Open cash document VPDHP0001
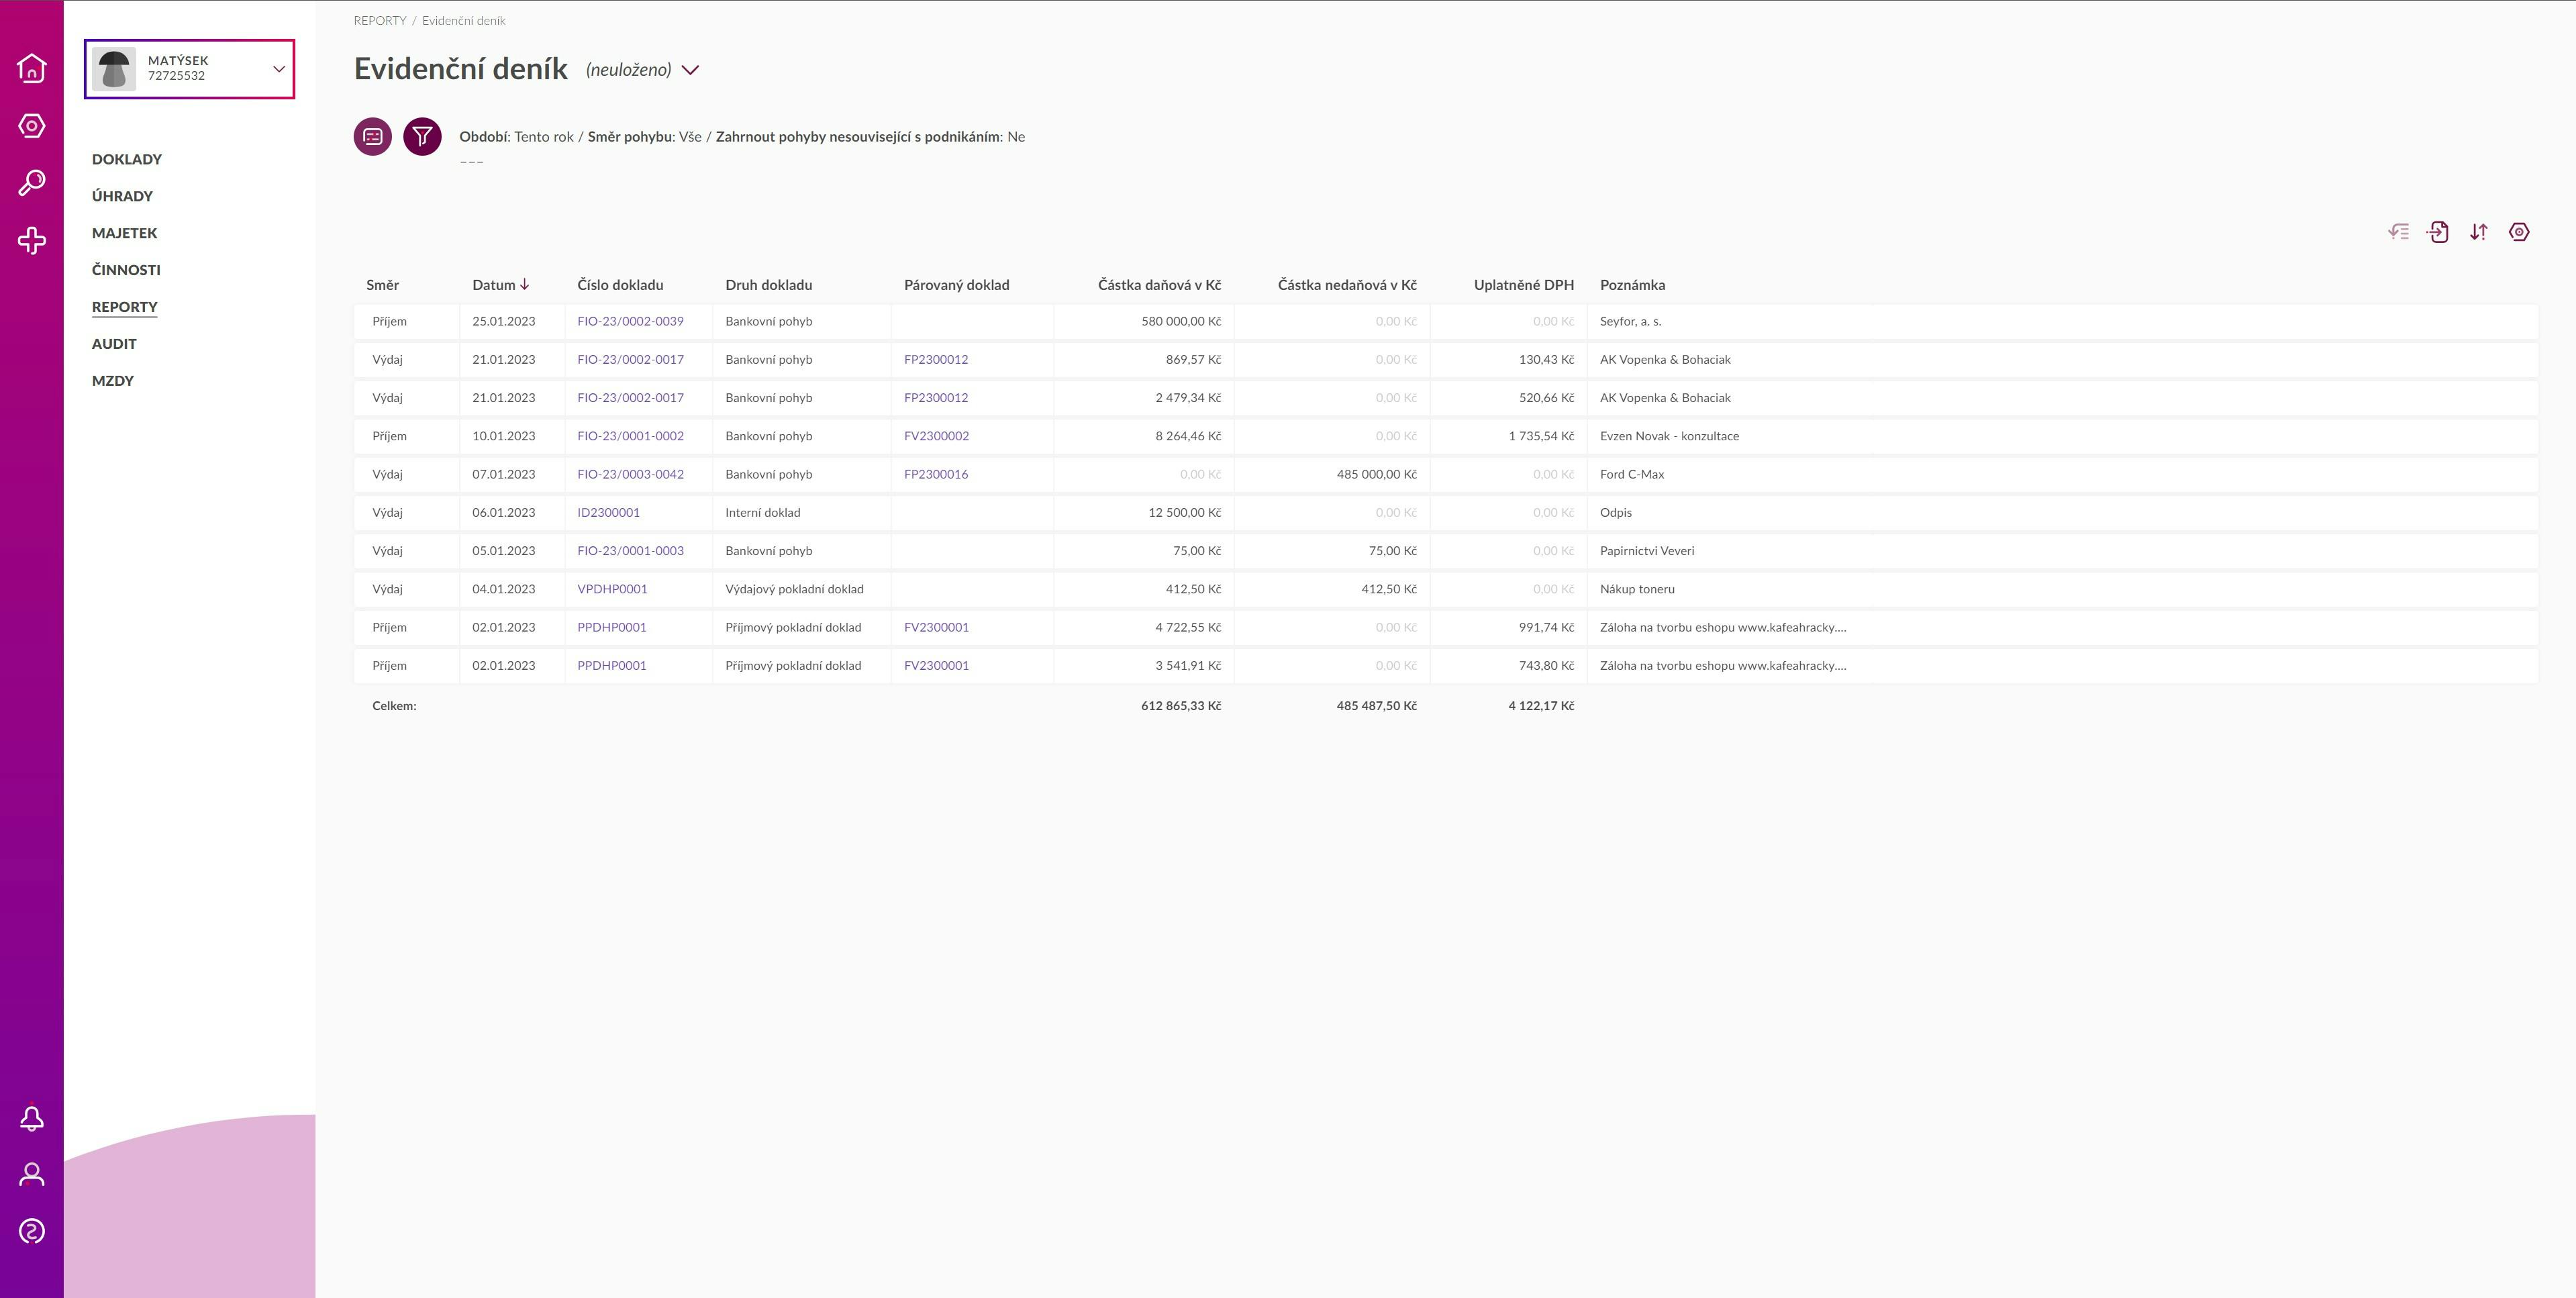2576x1298 pixels. point(612,589)
